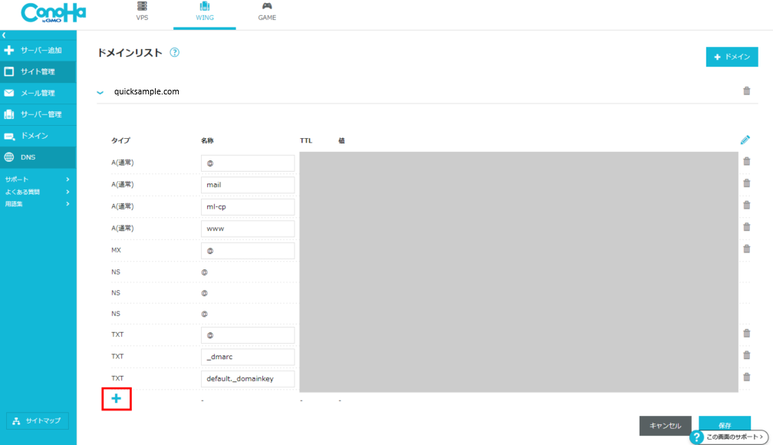The width and height of the screenshot is (773, 445).
Task: Delete the mail A record
Action: pos(746,183)
